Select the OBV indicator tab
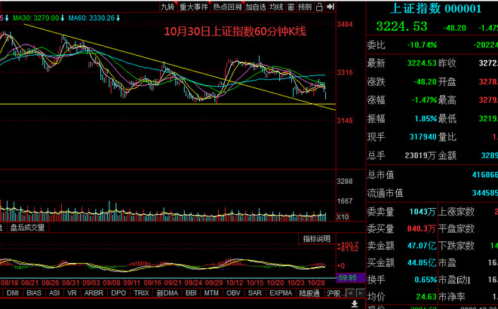This screenshot has height=309, width=498. [x=233, y=293]
